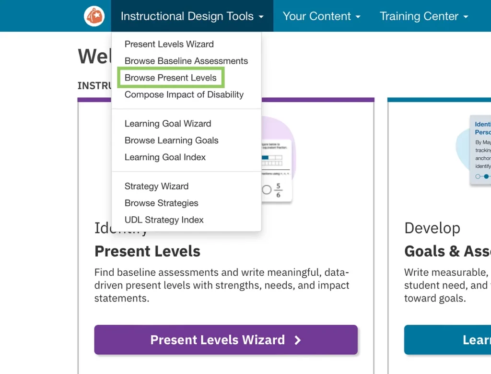Click the backpack logo icon
This screenshot has width=491, height=374.
click(94, 16)
